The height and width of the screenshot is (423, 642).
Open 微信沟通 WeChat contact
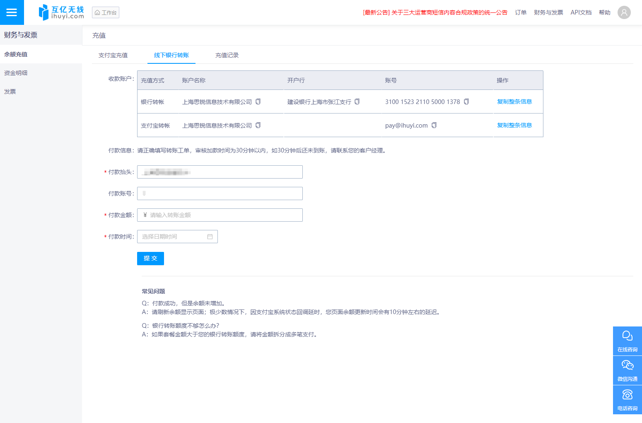(x=627, y=370)
